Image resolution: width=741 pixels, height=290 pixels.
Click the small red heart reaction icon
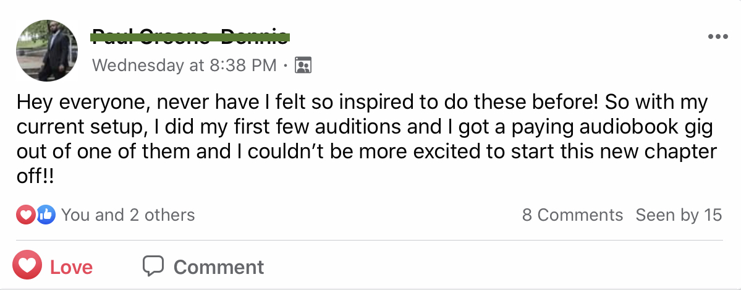coord(25,215)
